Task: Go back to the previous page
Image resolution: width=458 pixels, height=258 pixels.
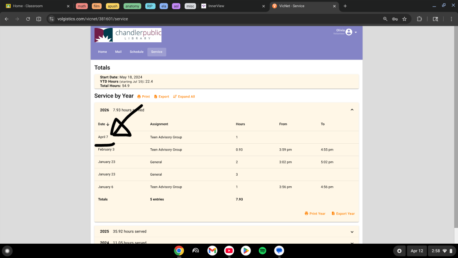Action: tap(6, 19)
